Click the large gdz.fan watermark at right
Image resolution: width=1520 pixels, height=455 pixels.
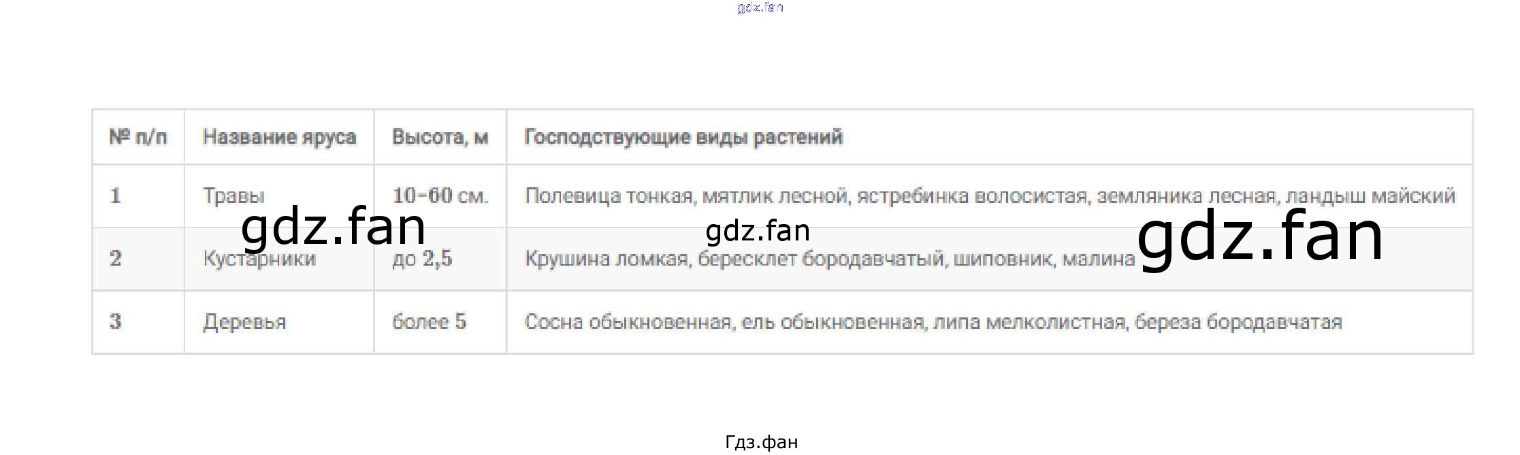click(x=1261, y=236)
